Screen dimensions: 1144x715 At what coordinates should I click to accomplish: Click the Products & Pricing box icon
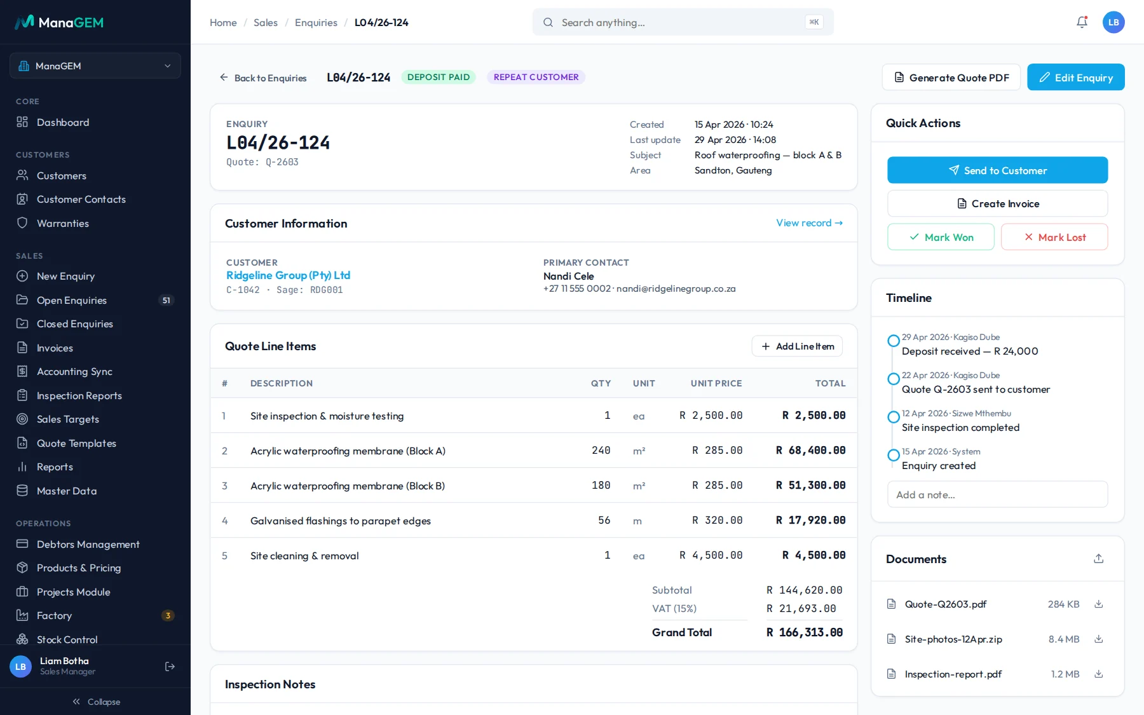point(22,568)
